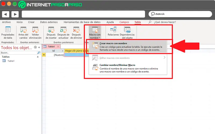The height and width of the screenshot is (134, 215).
Task: Click the navigation pane search magnifier
Action: (39, 53)
